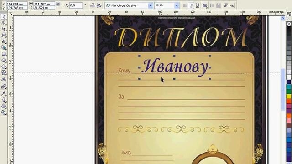Toggle italic formatting

coord(191,5)
